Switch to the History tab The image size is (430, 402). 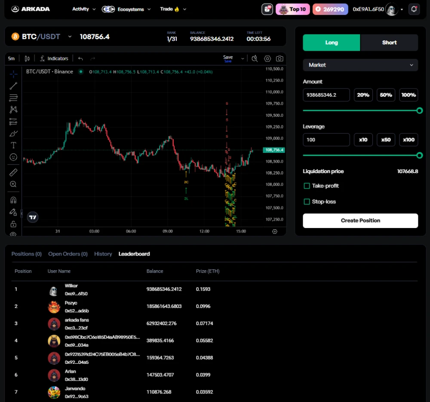click(x=103, y=254)
